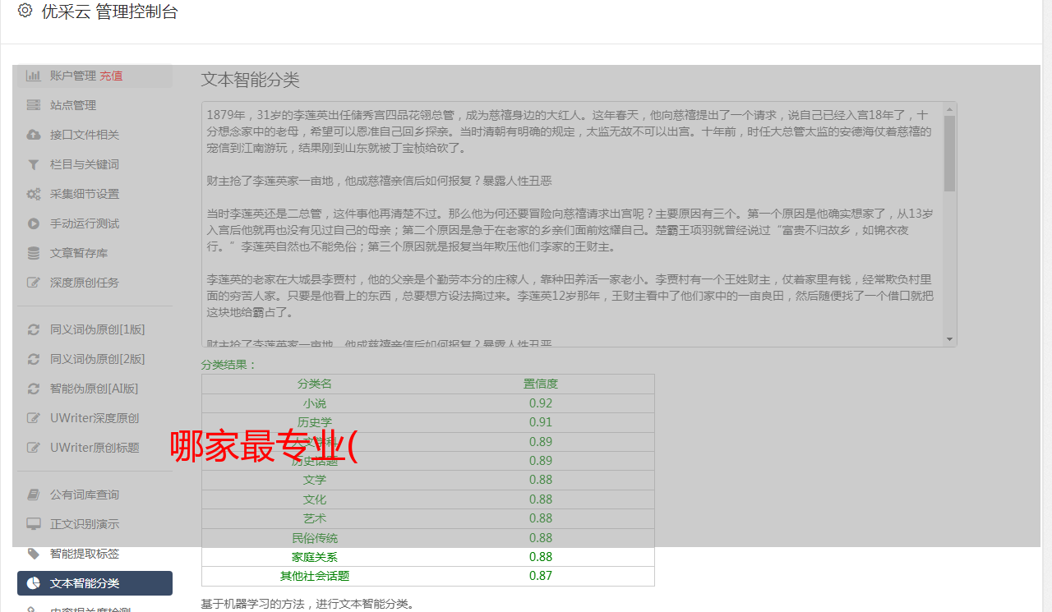1052x612 pixels.
Task: Click the 0.91 confidence value
Action: pos(541,422)
